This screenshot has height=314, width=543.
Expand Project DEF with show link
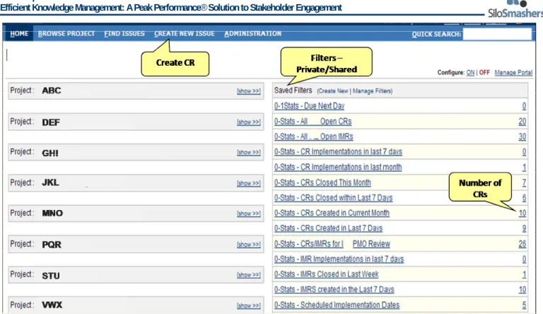point(249,122)
